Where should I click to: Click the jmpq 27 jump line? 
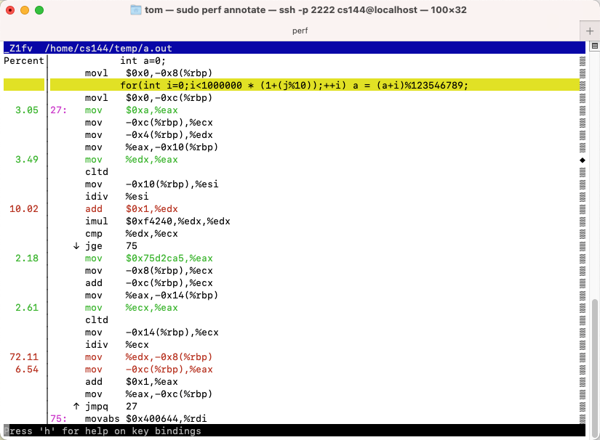click(x=111, y=407)
